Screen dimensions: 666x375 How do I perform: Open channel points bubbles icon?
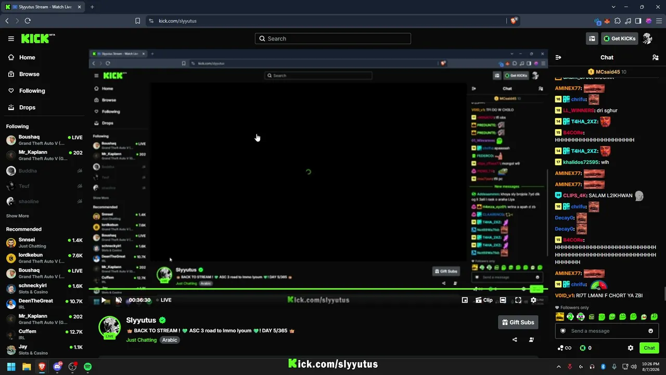click(x=564, y=348)
